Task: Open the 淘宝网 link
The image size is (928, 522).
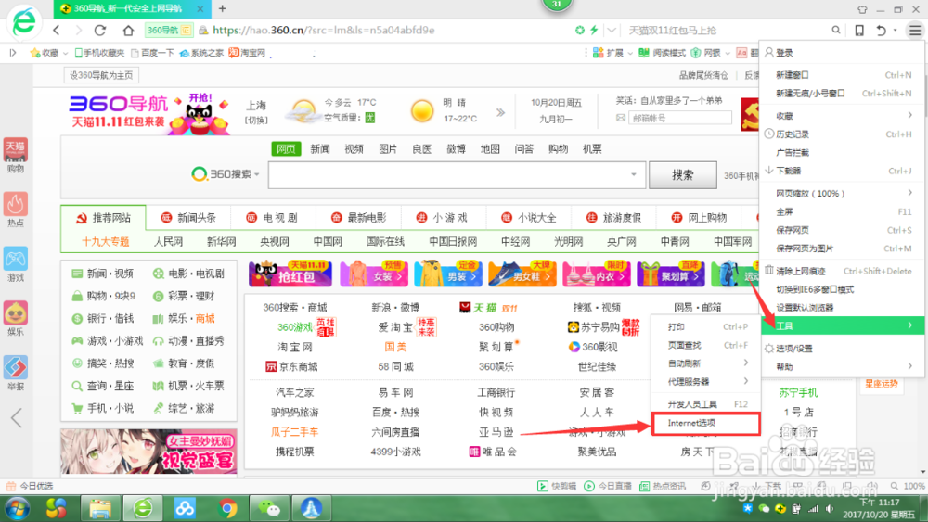Action: point(295,347)
